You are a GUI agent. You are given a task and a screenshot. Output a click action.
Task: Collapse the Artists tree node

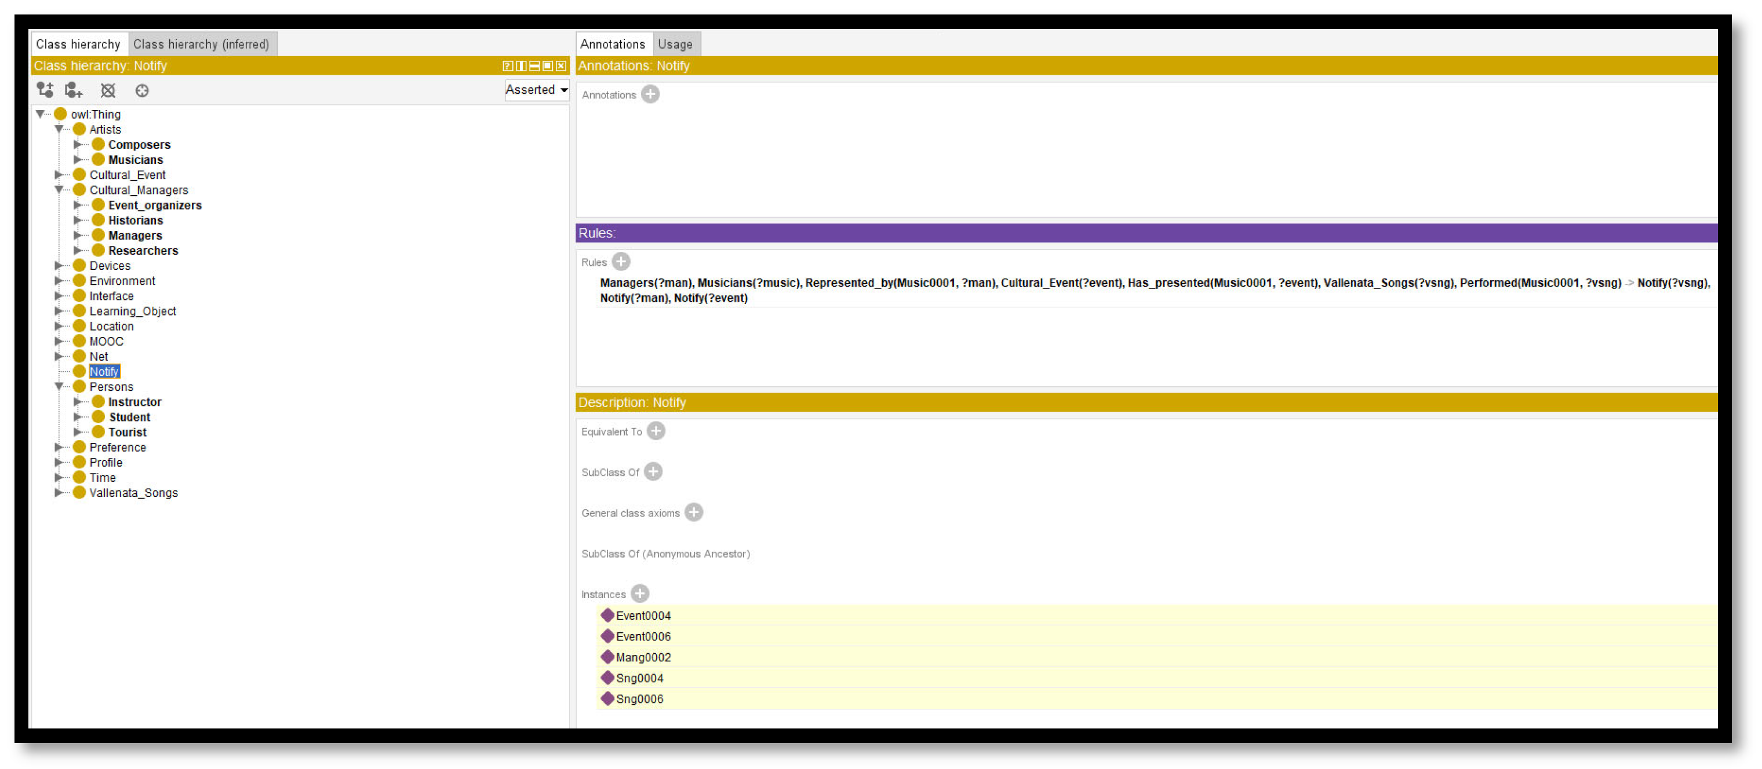pyautogui.click(x=60, y=129)
